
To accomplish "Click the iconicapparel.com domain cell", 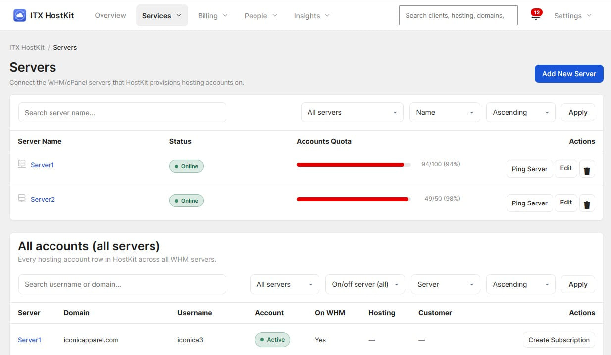I will 91,340.
